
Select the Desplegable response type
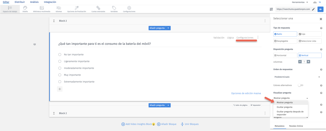(285, 41)
